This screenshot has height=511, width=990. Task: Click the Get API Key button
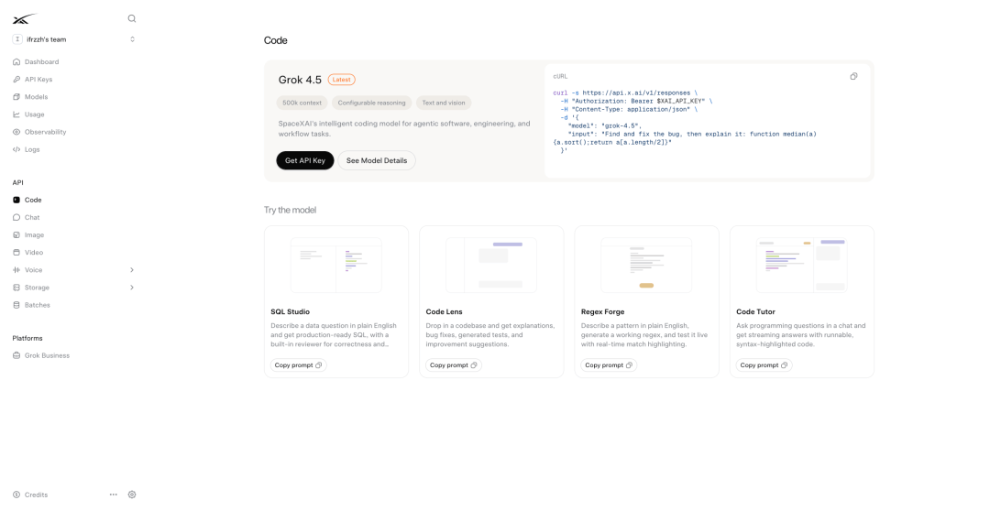pos(305,160)
